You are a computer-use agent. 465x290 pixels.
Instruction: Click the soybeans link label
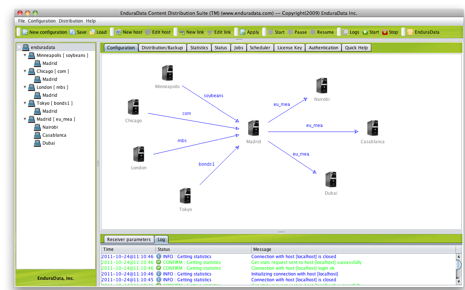[x=214, y=96]
